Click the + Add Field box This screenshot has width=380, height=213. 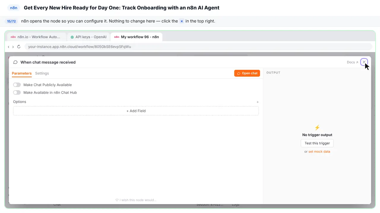tap(136, 111)
